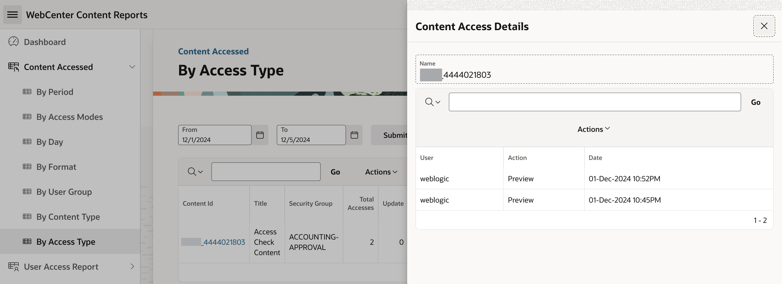The image size is (782, 284).
Task: Select By Format report
Action: tap(56, 167)
